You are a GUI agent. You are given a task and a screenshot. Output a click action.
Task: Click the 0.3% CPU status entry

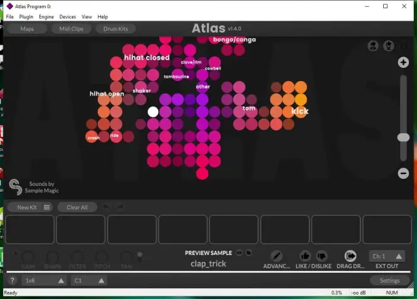point(336,293)
